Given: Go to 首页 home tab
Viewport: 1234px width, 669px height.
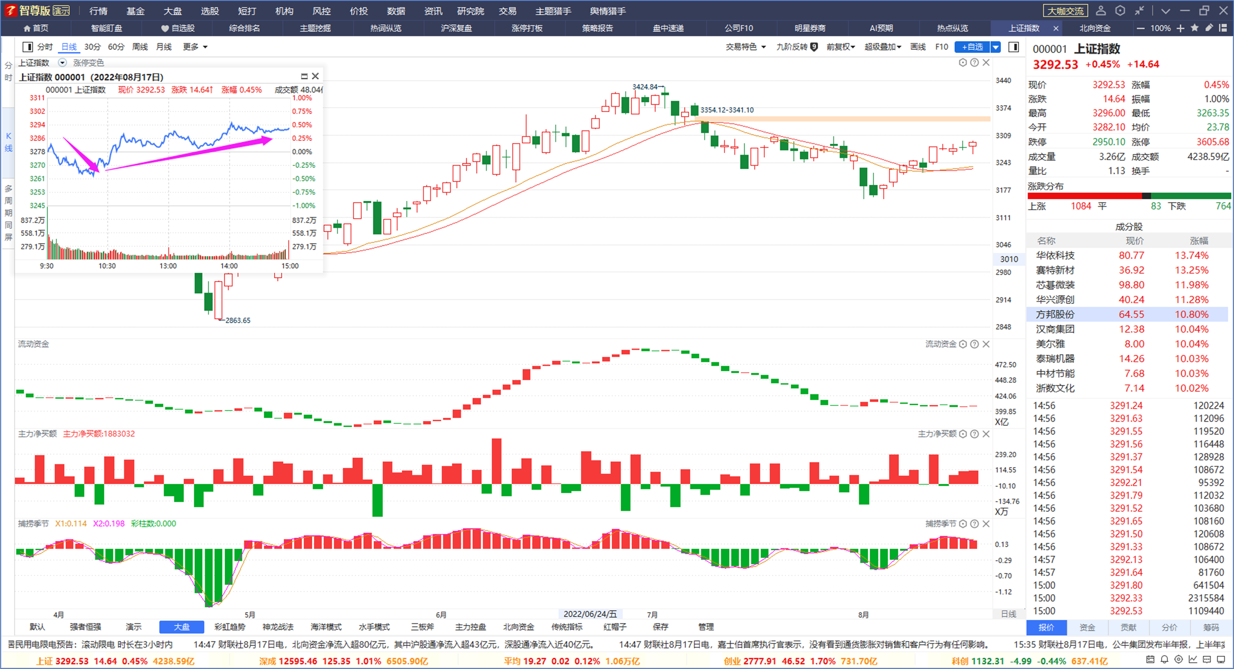Looking at the screenshot, I should 35,28.
